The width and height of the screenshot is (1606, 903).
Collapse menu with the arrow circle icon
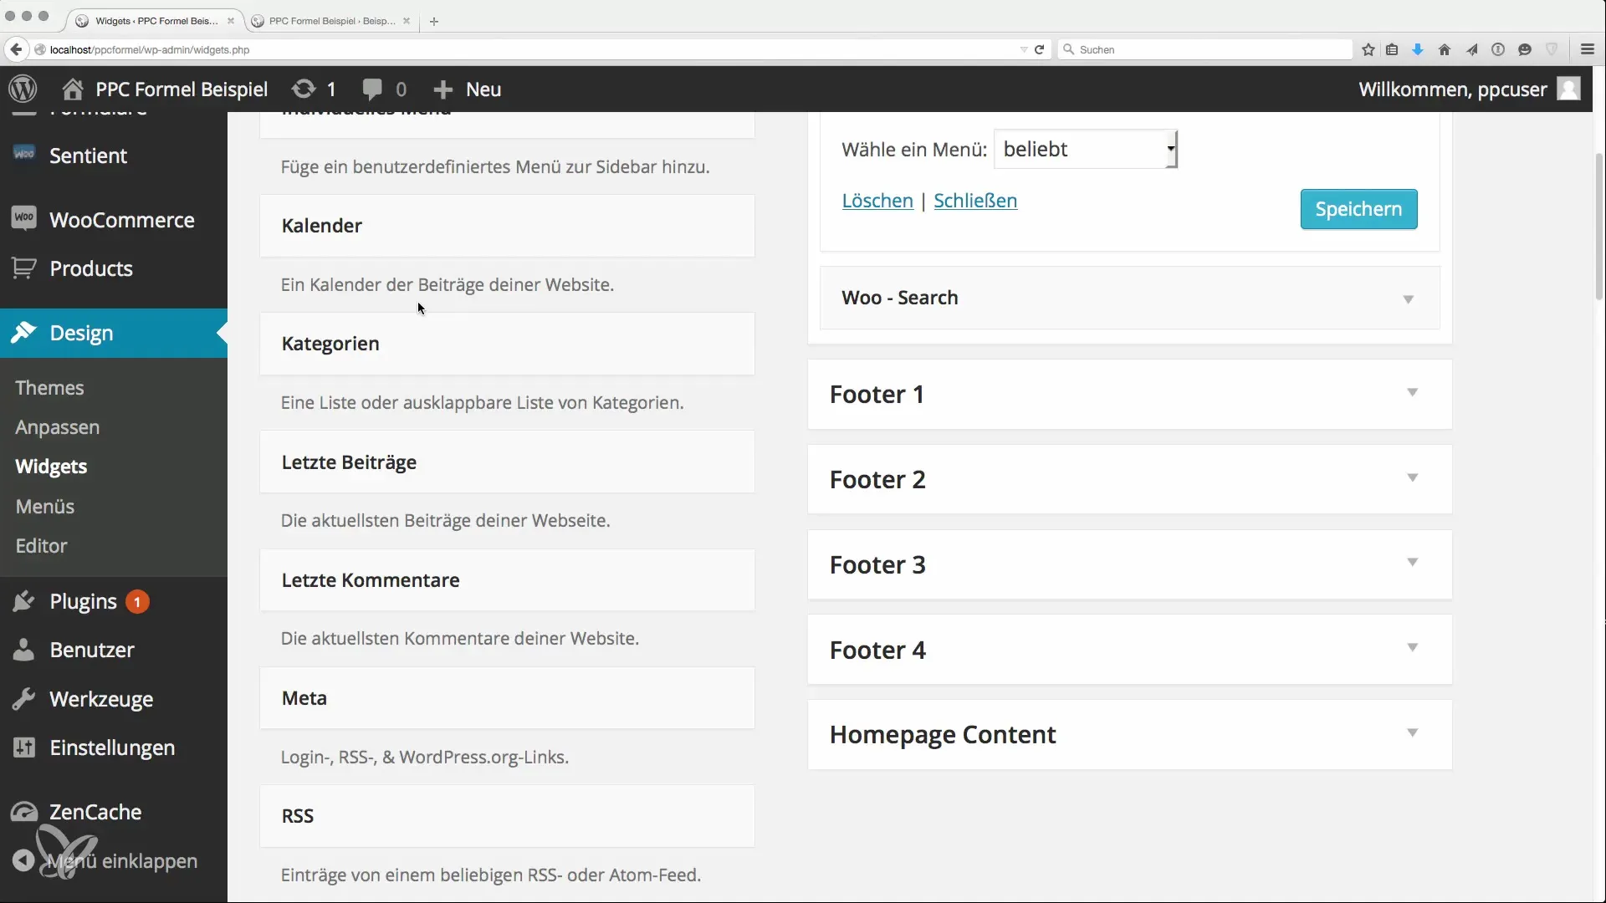pyautogui.click(x=23, y=860)
